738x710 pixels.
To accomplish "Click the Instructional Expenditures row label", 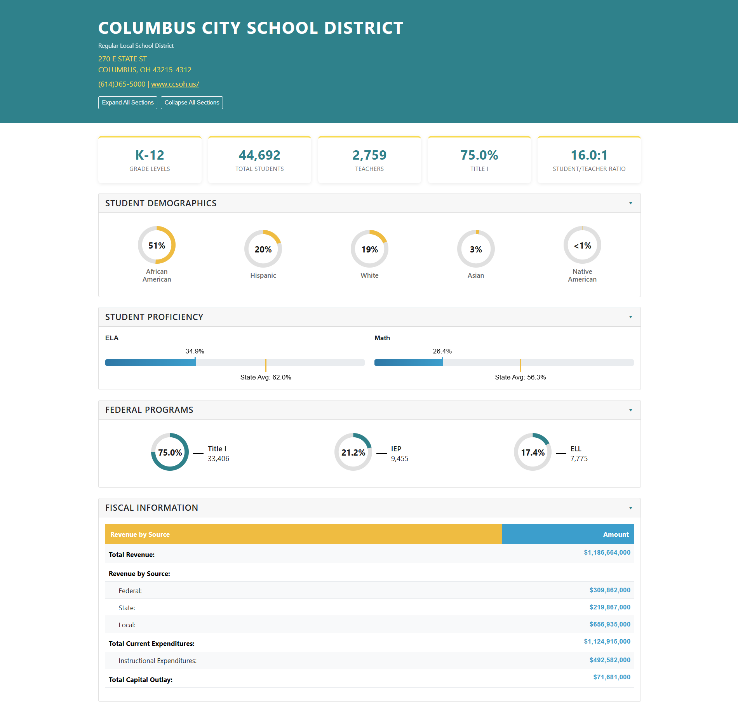I will click(x=158, y=661).
